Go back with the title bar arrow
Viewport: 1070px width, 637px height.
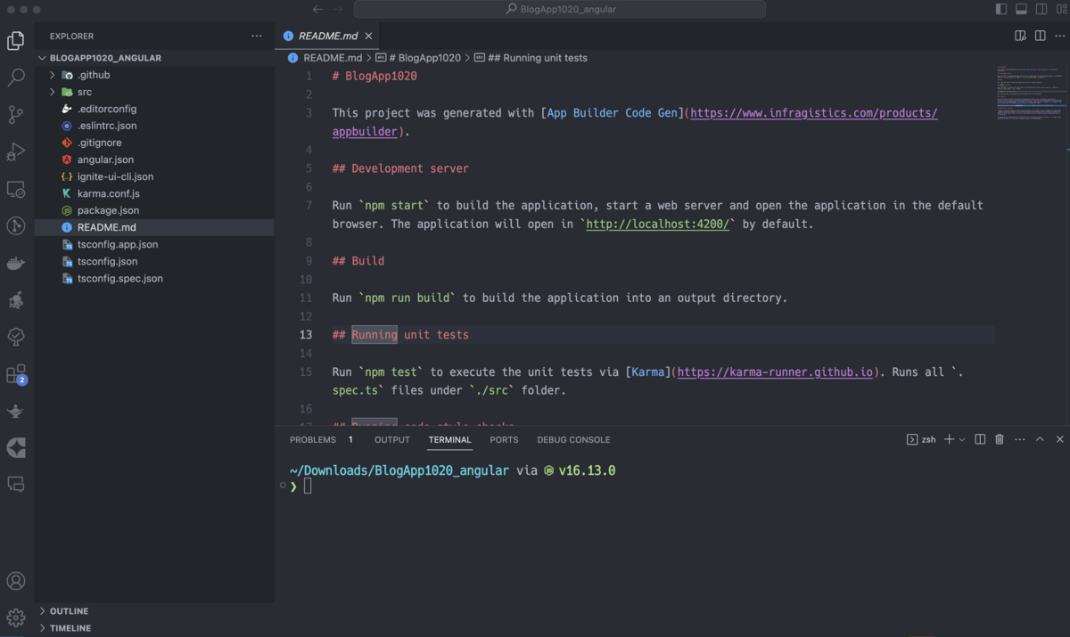click(317, 9)
